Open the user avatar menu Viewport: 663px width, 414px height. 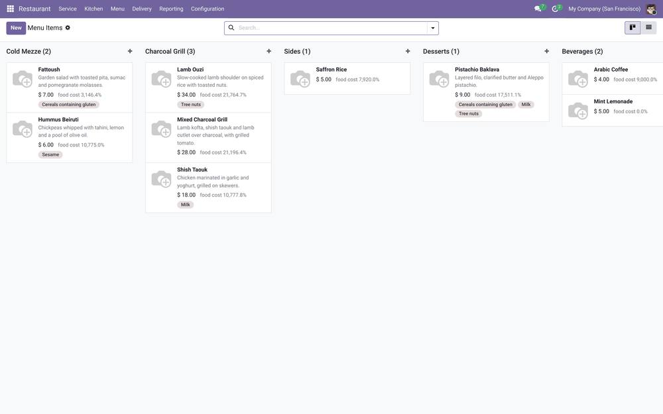(x=651, y=9)
